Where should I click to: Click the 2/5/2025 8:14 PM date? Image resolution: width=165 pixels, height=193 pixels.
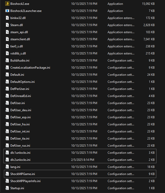pyautogui.click(x=82, y=160)
